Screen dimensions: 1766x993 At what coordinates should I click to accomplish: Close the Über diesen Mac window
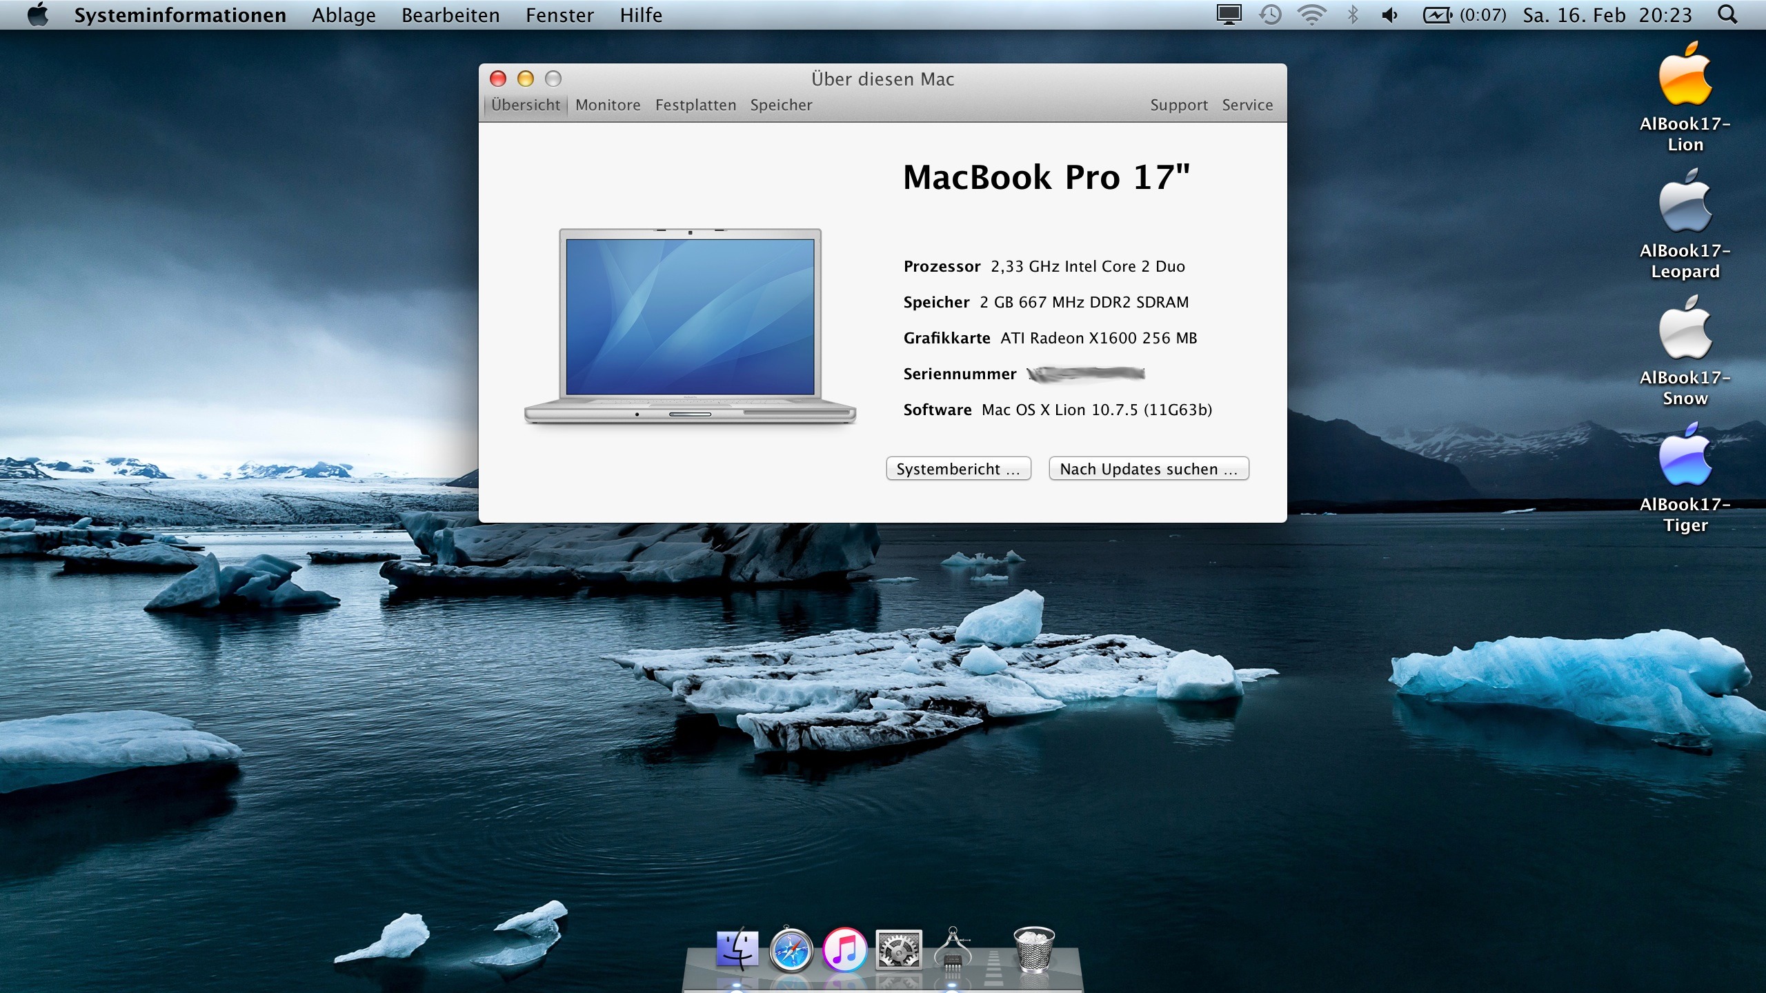(498, 79)
